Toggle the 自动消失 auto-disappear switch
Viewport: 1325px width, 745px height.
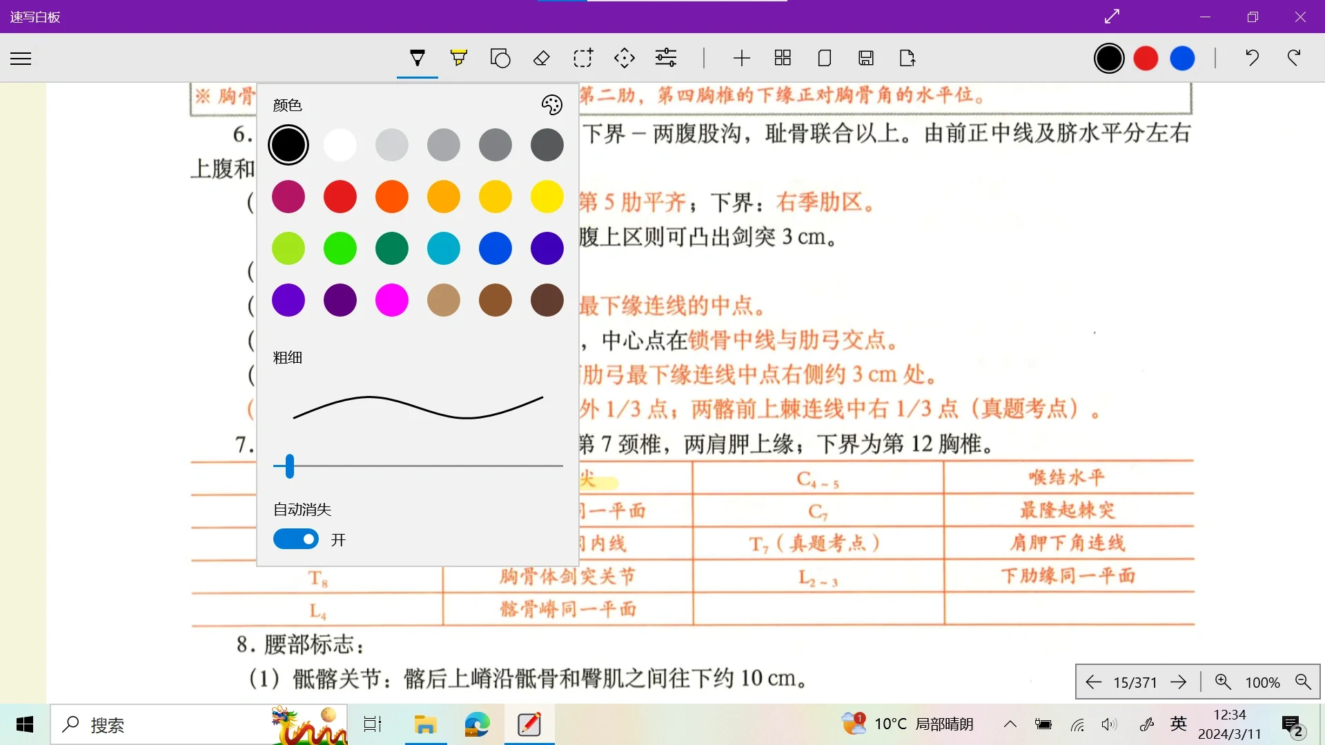click(296, 539)
